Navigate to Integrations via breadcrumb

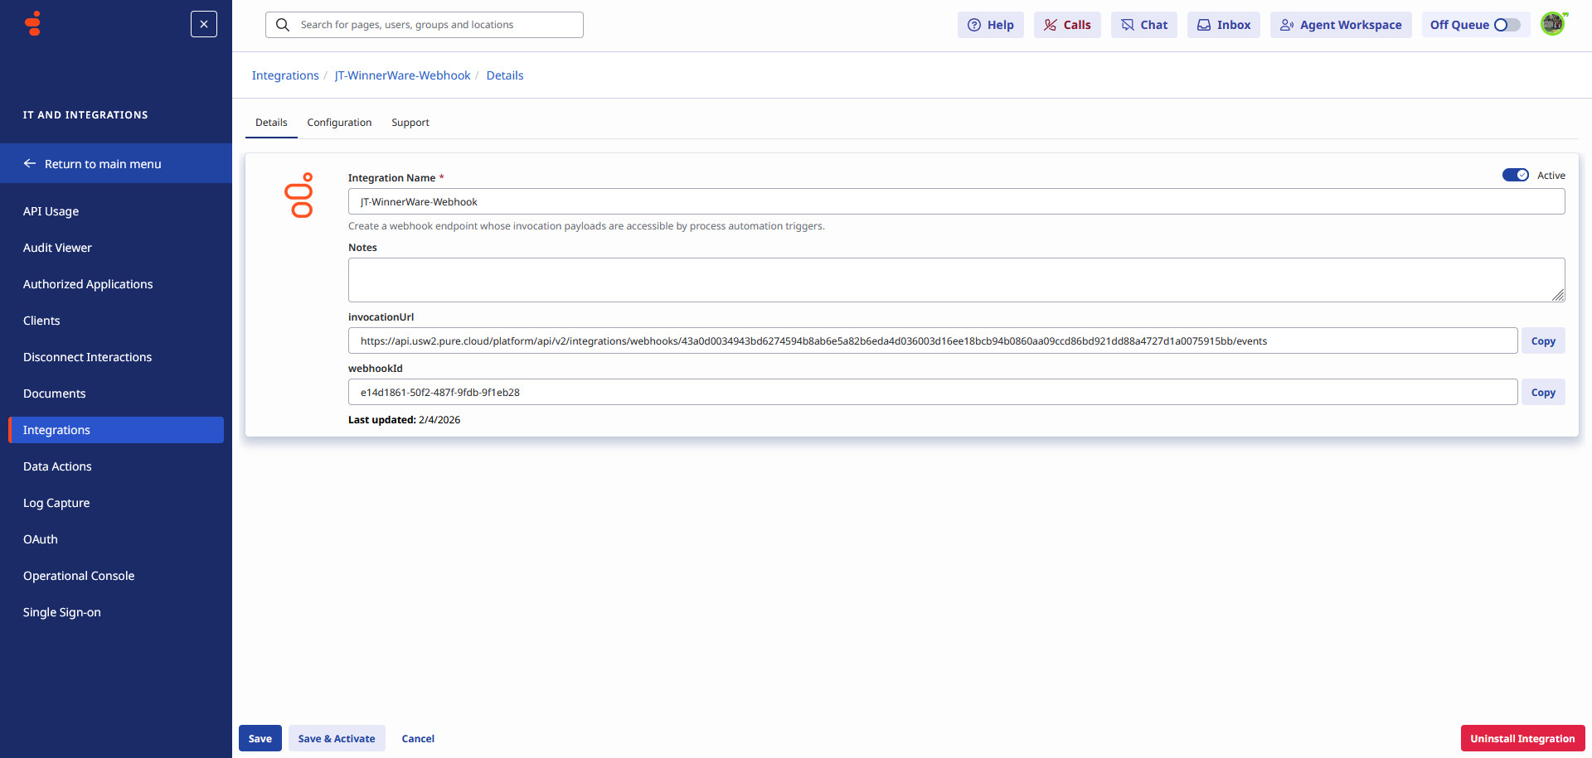(284, 75)
